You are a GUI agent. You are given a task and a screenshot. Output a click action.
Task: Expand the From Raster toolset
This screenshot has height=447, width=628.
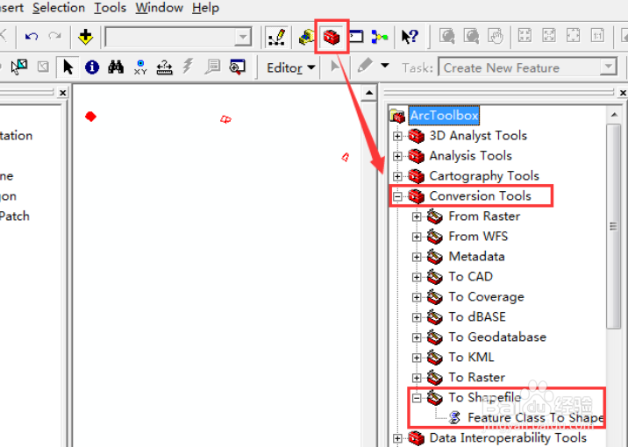click(x=417, y=216)
